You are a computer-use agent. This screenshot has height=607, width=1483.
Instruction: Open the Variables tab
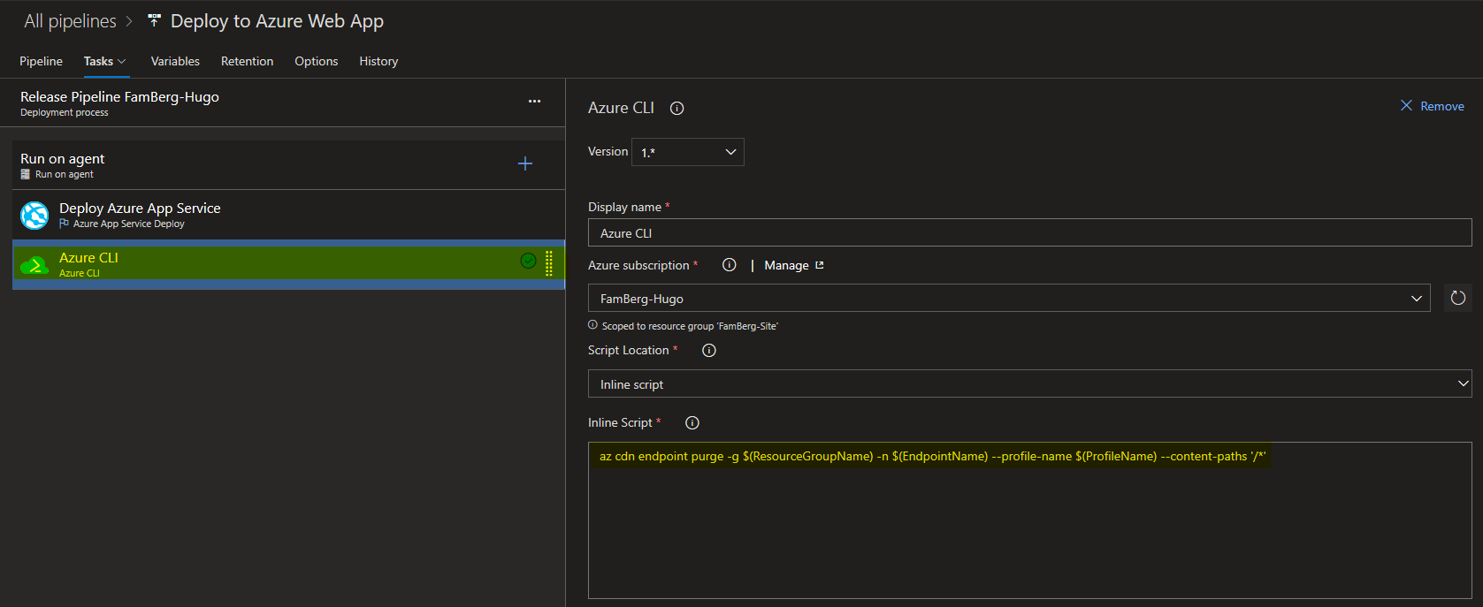[175, 61]
